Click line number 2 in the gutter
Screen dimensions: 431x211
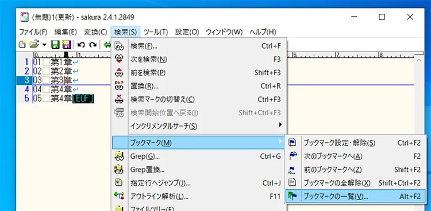tap(26, 71)
